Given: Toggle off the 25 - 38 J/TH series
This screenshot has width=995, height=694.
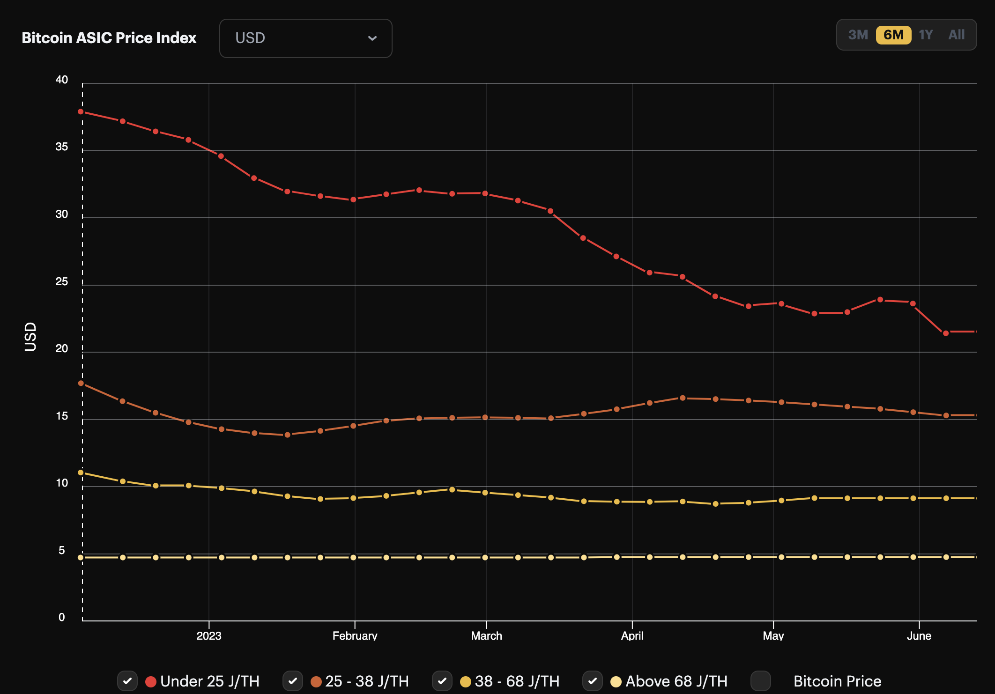Looking at the screenshot, I should coord(293,682).
